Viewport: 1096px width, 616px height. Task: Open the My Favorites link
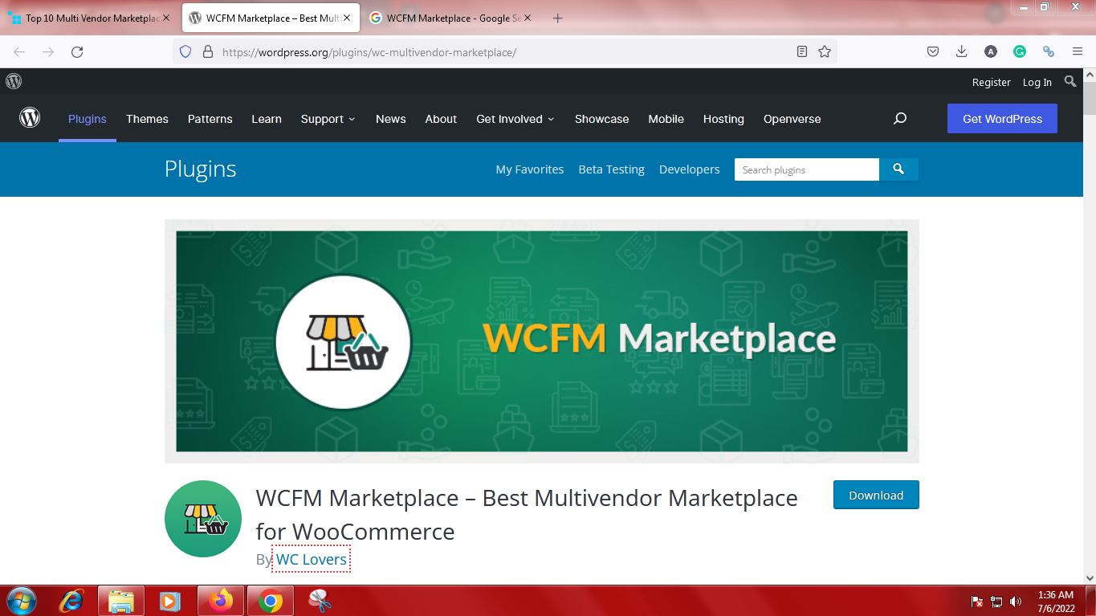pos(530,169)
